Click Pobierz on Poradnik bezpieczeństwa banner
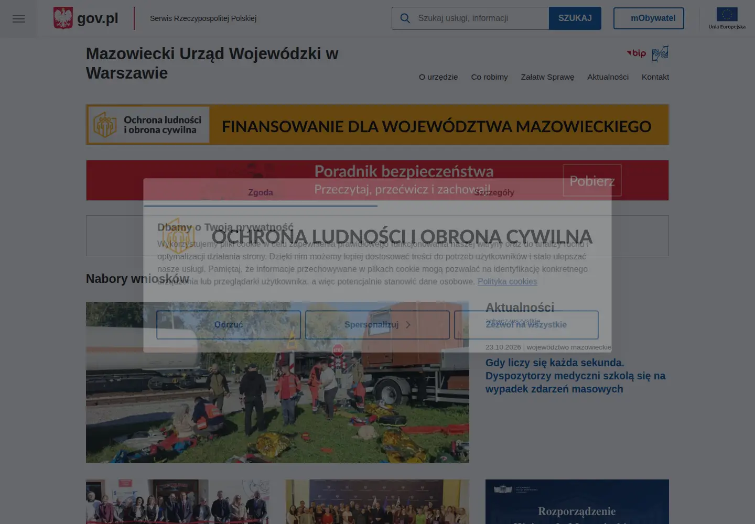Image resolution: width=755 pixels, height=524 pixels. [592, 181]
